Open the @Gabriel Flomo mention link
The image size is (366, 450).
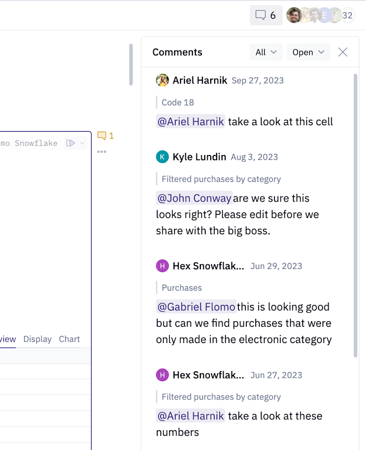click(196, 307)
